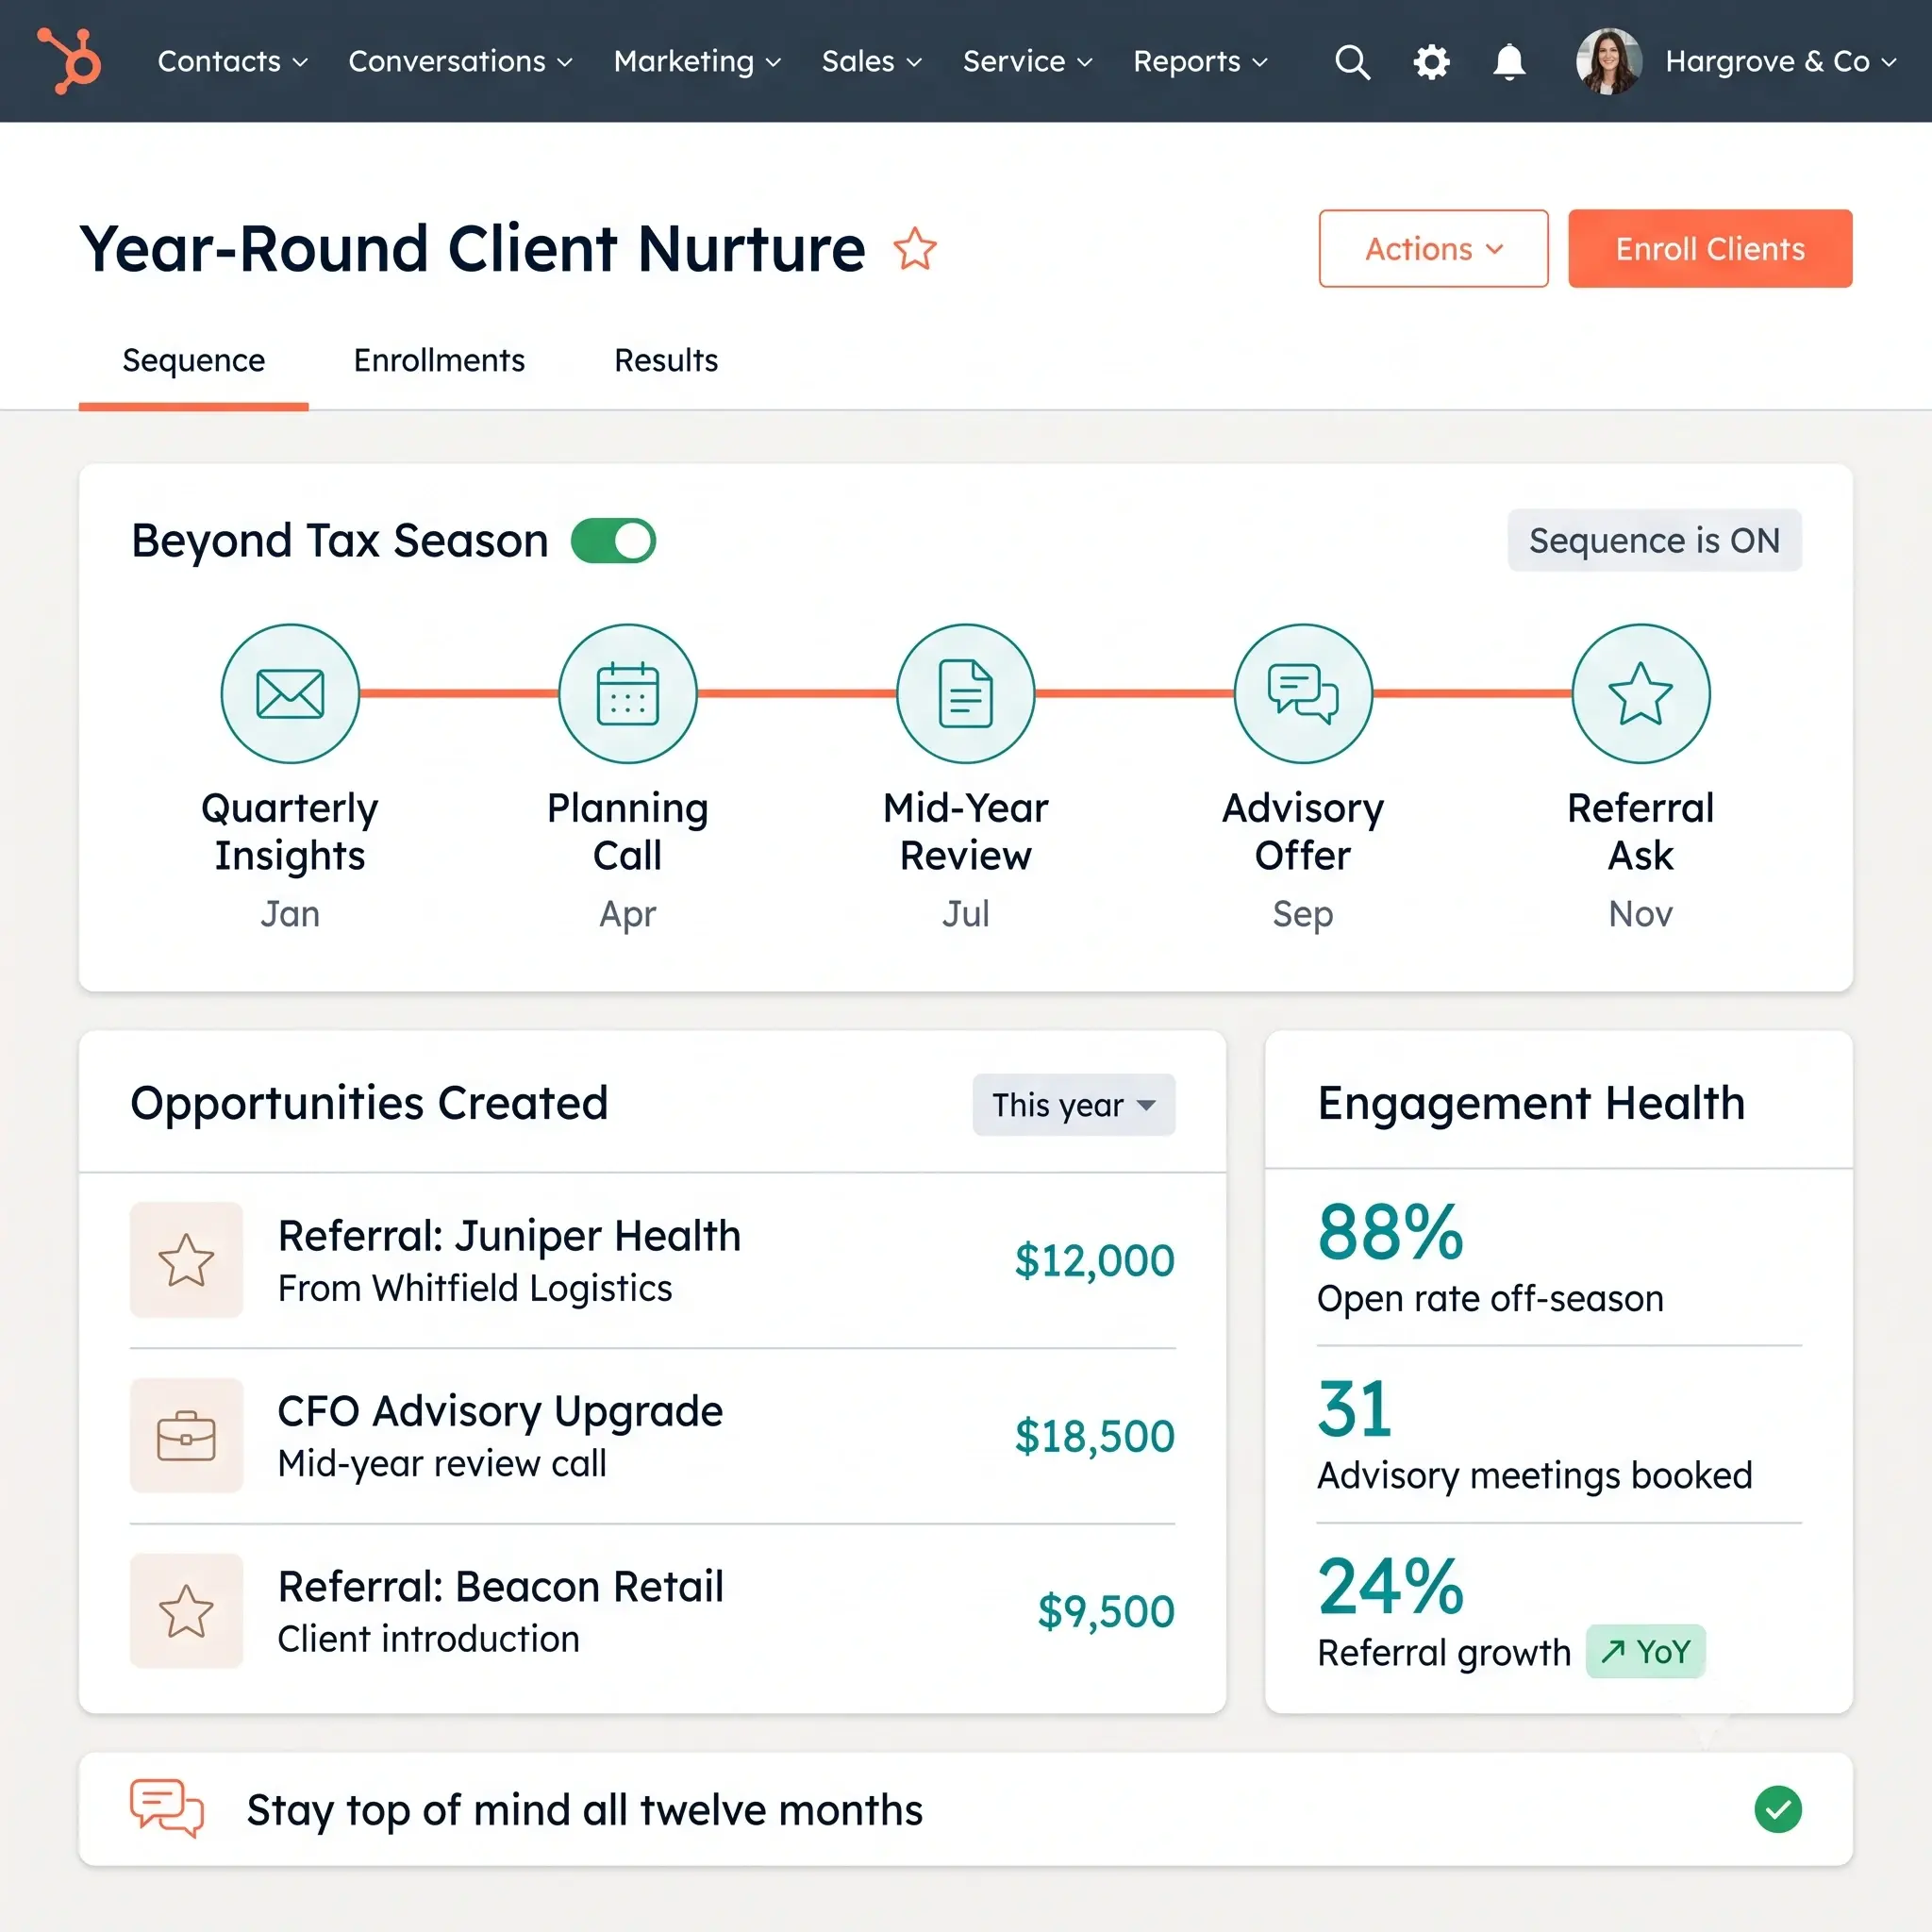The image size is (1932, 1932).
Task: Click star icon beside Referral: Beacon Retail
Action: coord(187,1611)
